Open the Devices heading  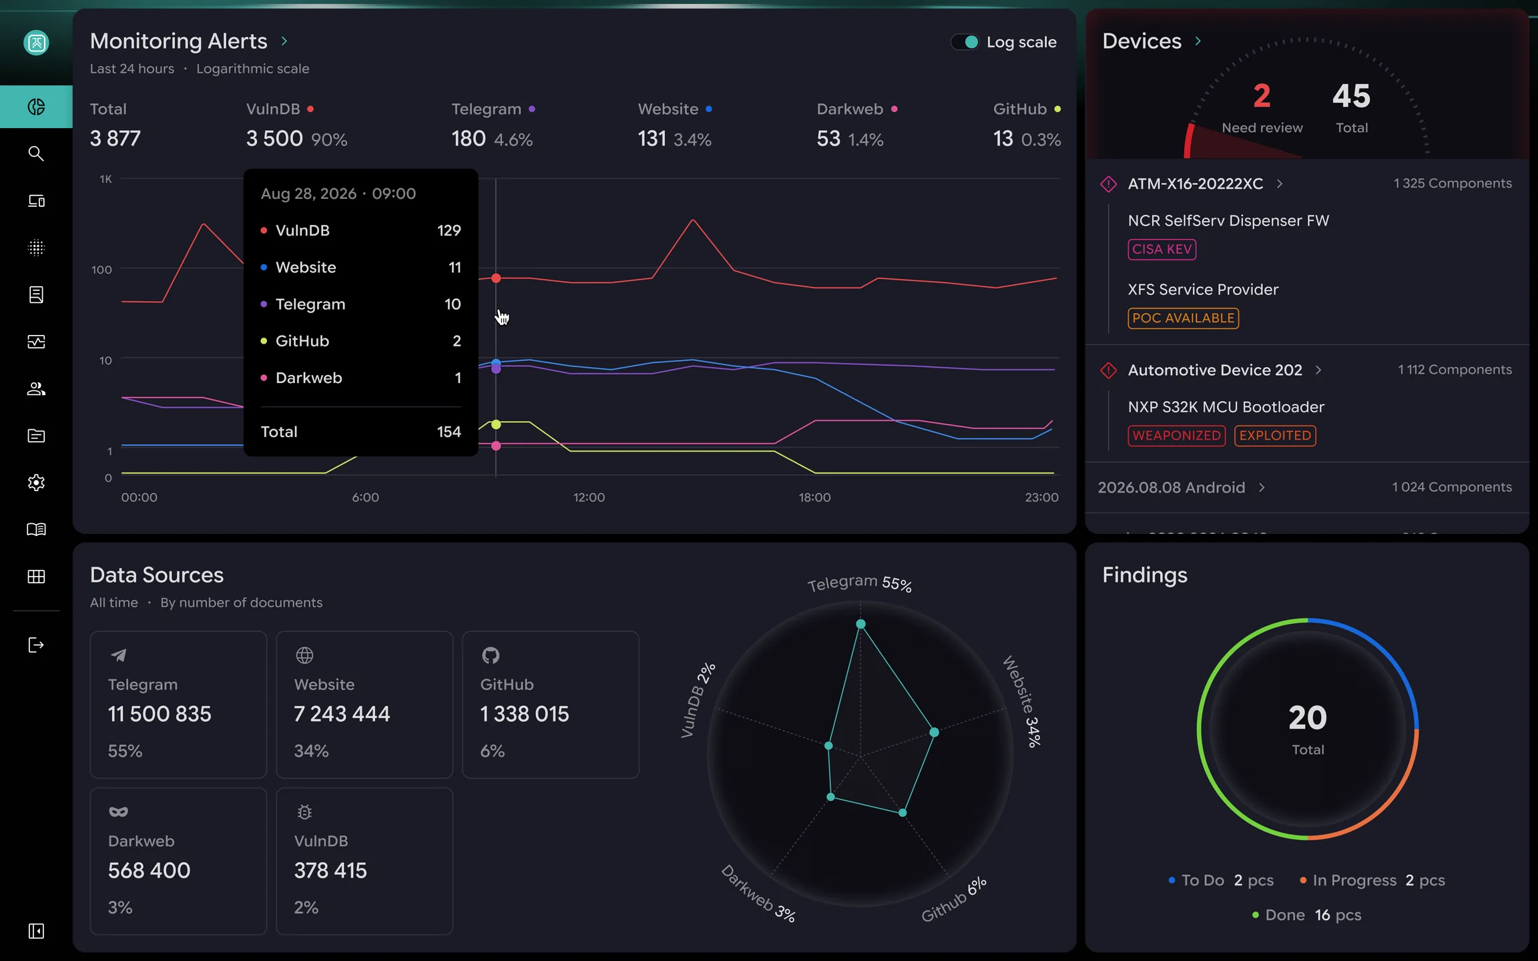[1141, 41]
